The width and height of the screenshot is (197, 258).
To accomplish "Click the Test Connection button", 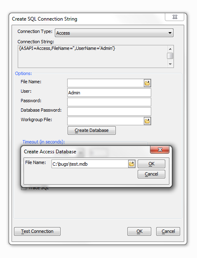I will click(38, 231).
